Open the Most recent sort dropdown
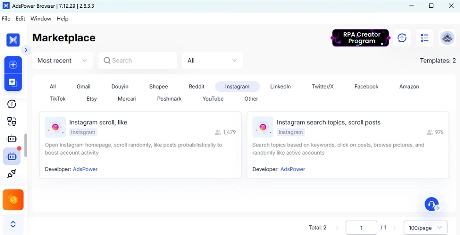This screenshot has width=460, height=235. [63, 61]
